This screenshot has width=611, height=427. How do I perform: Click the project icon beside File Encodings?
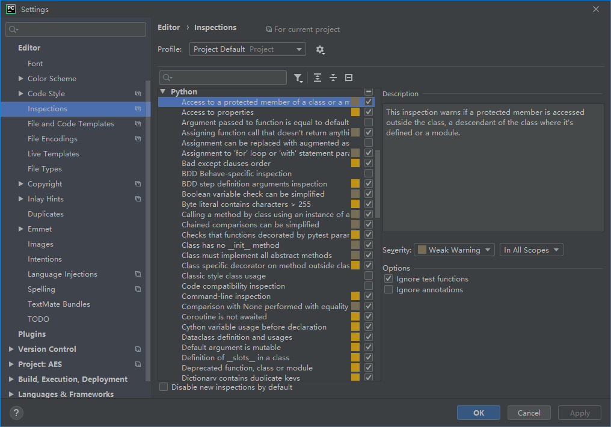[138, 139]
